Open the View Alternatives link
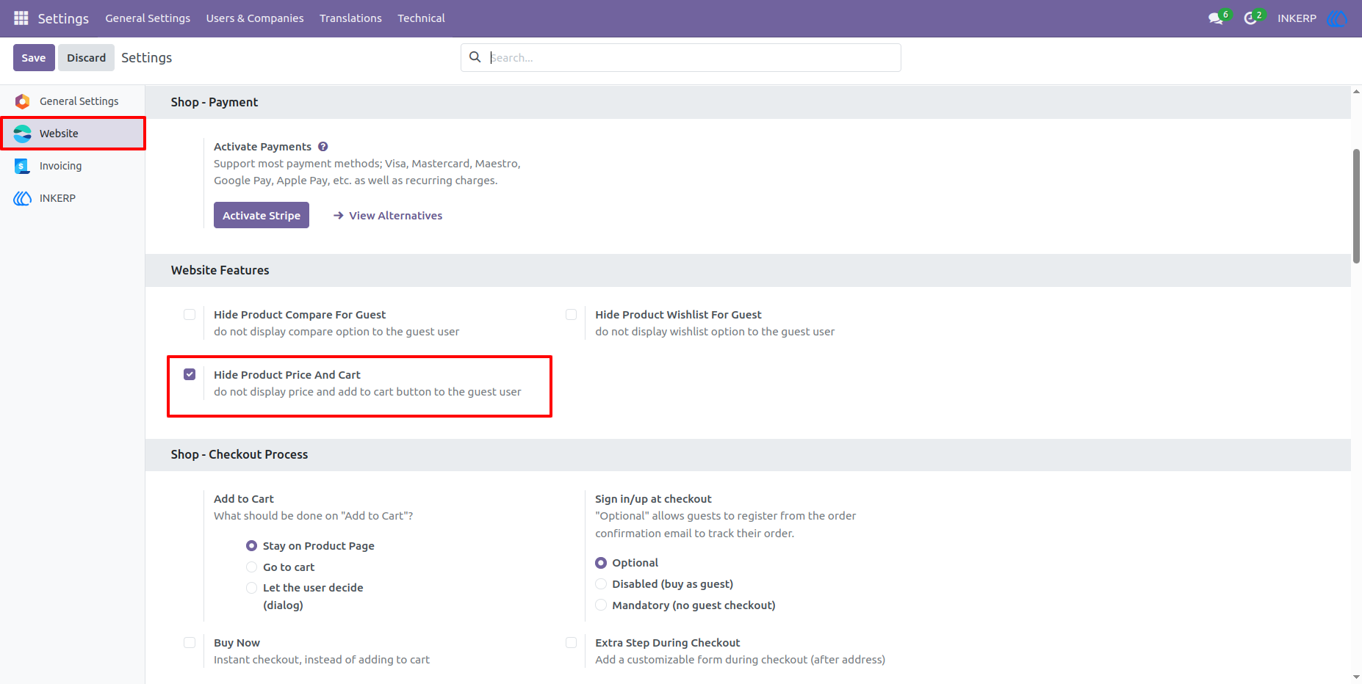The height and width of the screenshot is (684, 1362). tap(388, 216)
